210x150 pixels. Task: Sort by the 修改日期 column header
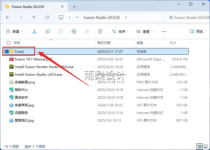104,43
